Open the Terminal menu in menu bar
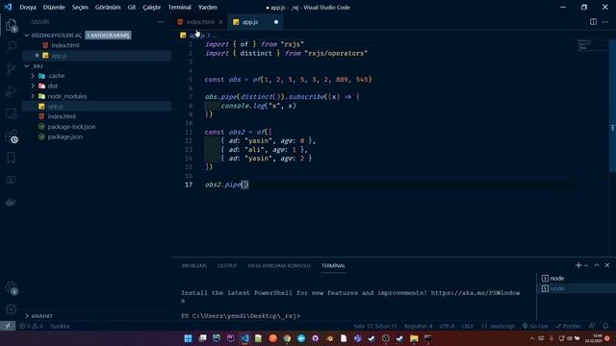 click(x=180, y=7)
